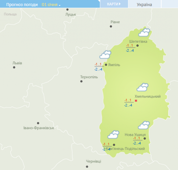
Task: Expand the КАРТИ maps menu
Action: point(113,4)
